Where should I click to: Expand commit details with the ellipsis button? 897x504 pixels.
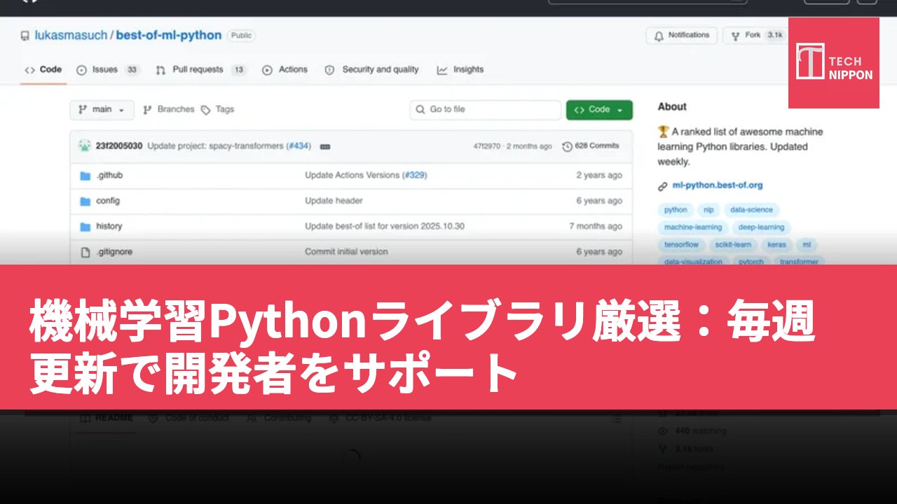pyautogui.click(x=325, y=146)
